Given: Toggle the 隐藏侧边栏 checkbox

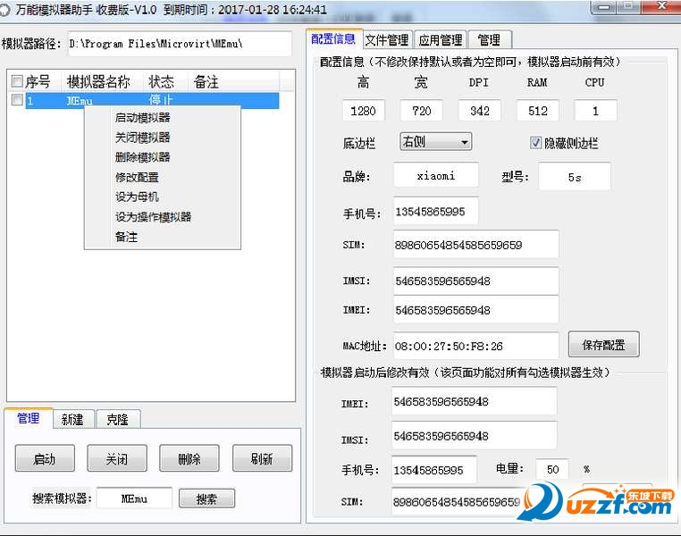Looking at the screenshot, I should click(536, 143).
